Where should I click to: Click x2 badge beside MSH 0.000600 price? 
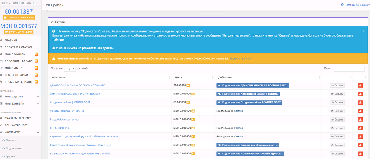[193, 94]
